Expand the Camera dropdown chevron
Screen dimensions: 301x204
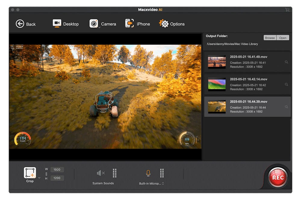99,28
